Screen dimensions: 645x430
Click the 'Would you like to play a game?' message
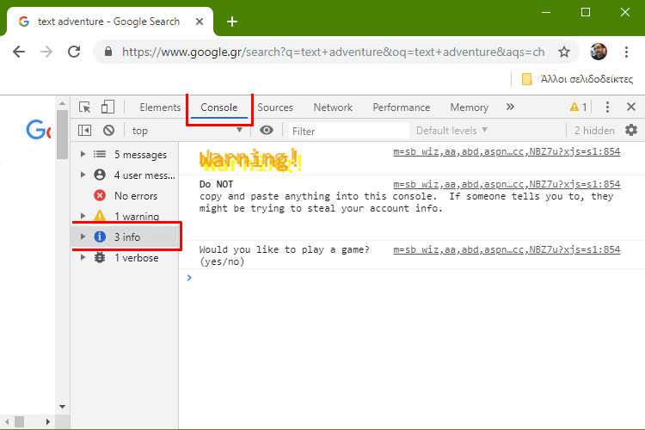285,255
